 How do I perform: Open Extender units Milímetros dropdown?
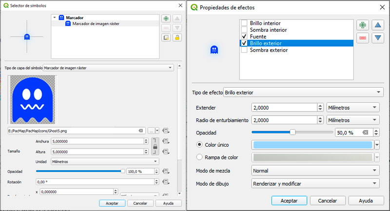point(352,107)
